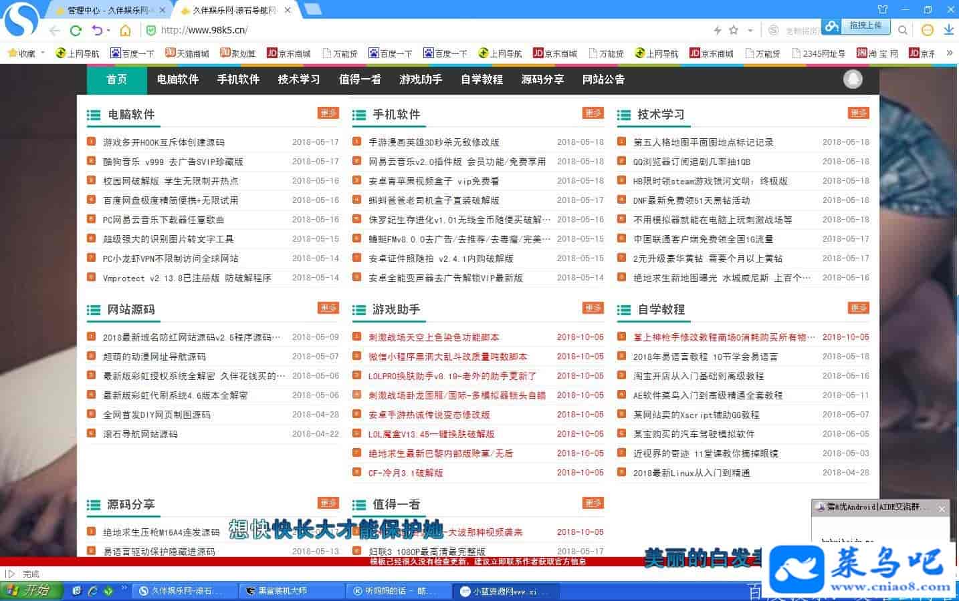The width and height of the screenshot is (959, 601).
Task: Click the user avatar in site navbar
Action: (852, 79)
